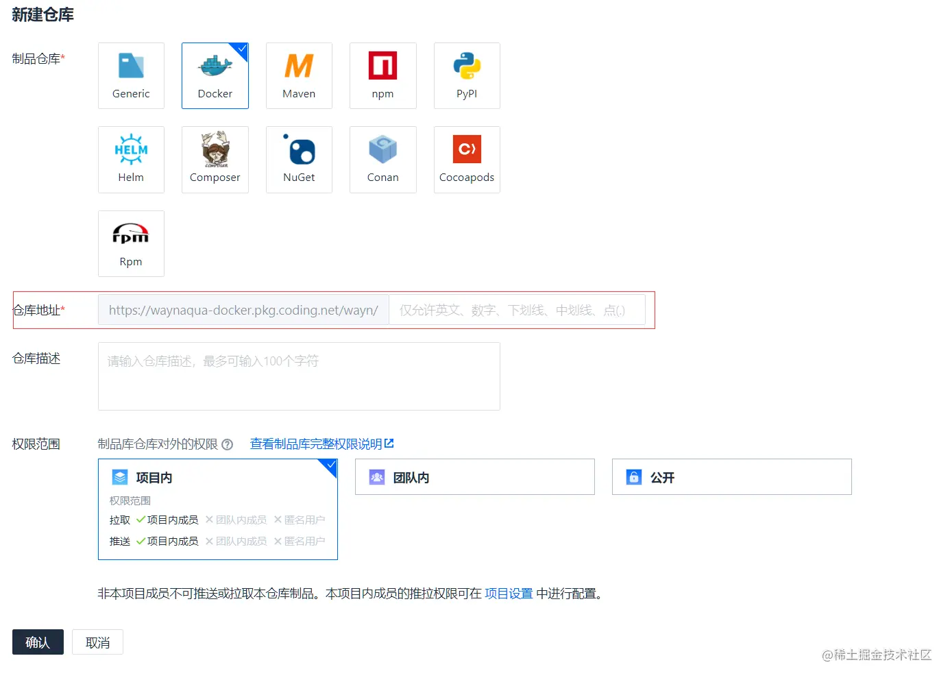The width and height of the screenshot is (950, 680).
Task: Select the 团队内 permission scope
Action: (x=474, y=476)
